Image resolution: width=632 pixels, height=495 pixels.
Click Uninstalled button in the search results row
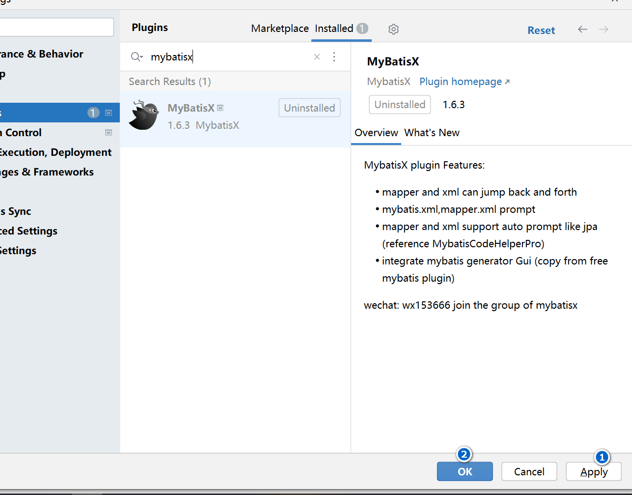click(309, 108)
